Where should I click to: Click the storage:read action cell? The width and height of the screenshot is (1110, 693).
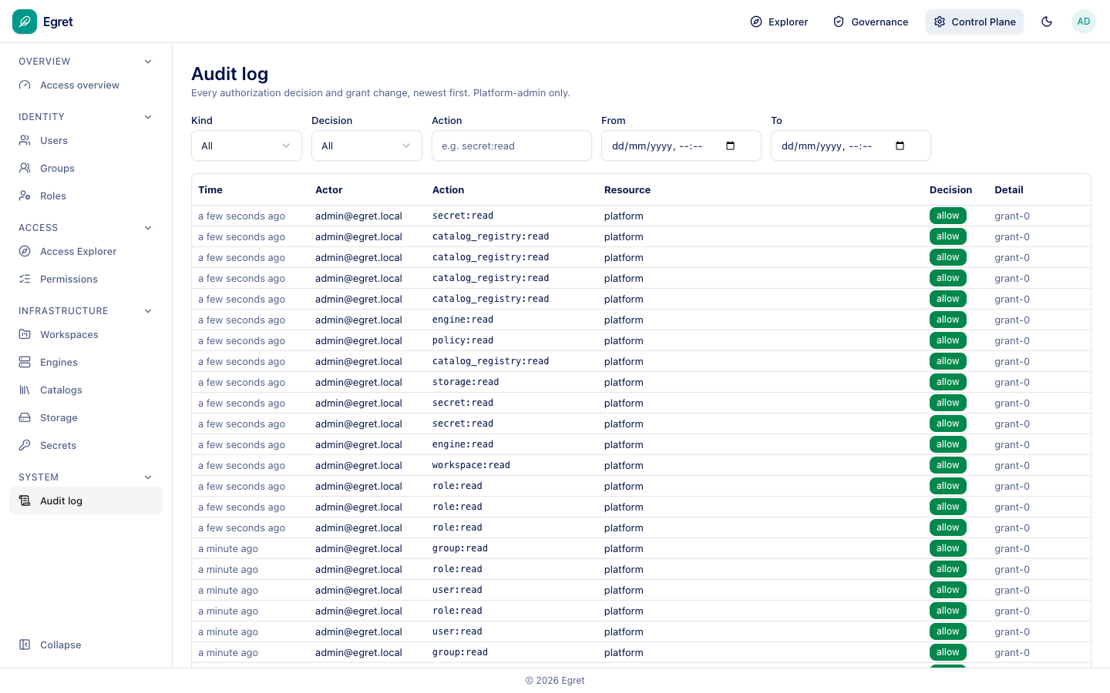coord(466,382)
